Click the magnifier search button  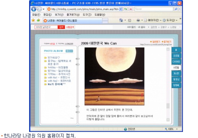tap(176, 9)
